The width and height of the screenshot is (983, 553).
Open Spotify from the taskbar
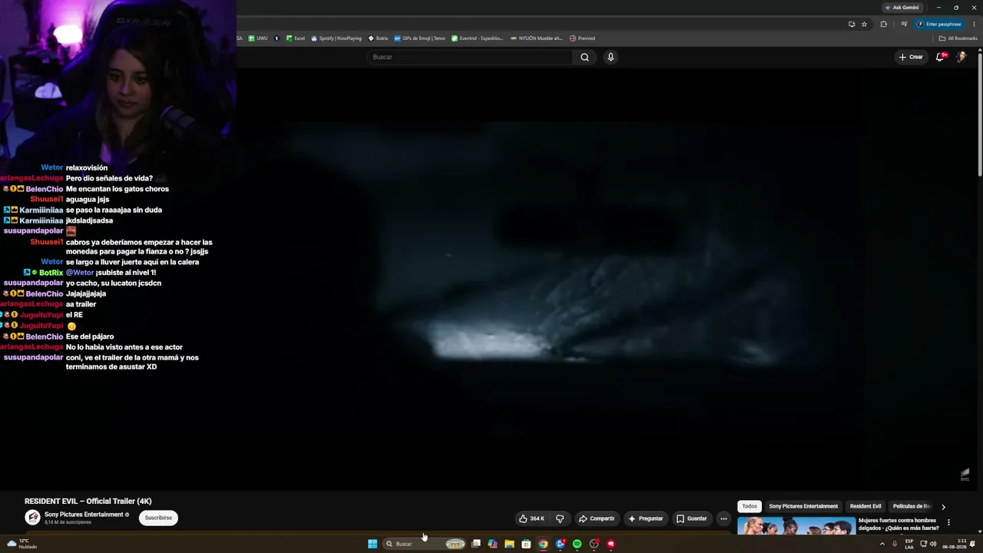coord(577,544)
